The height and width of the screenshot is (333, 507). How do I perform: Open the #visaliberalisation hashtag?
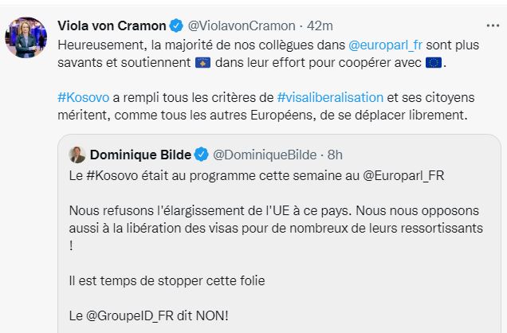(330, 99)
